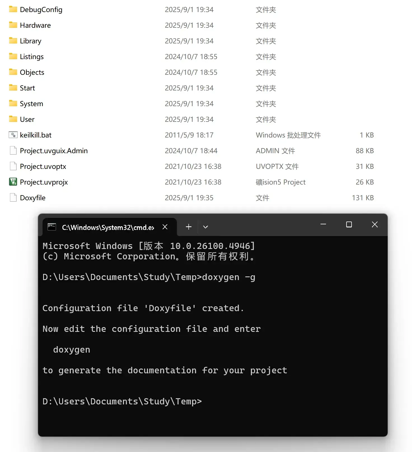Click the Start folder icon
The height and width of the screenshot is (452, 412).
(x=13, y=88)
